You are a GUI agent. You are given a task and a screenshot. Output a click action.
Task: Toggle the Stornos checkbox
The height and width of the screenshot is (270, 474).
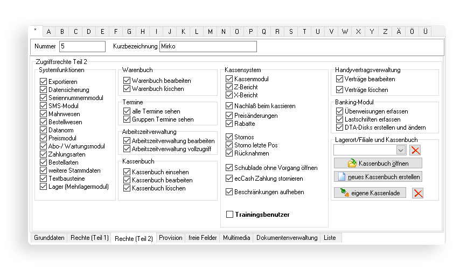229,137
